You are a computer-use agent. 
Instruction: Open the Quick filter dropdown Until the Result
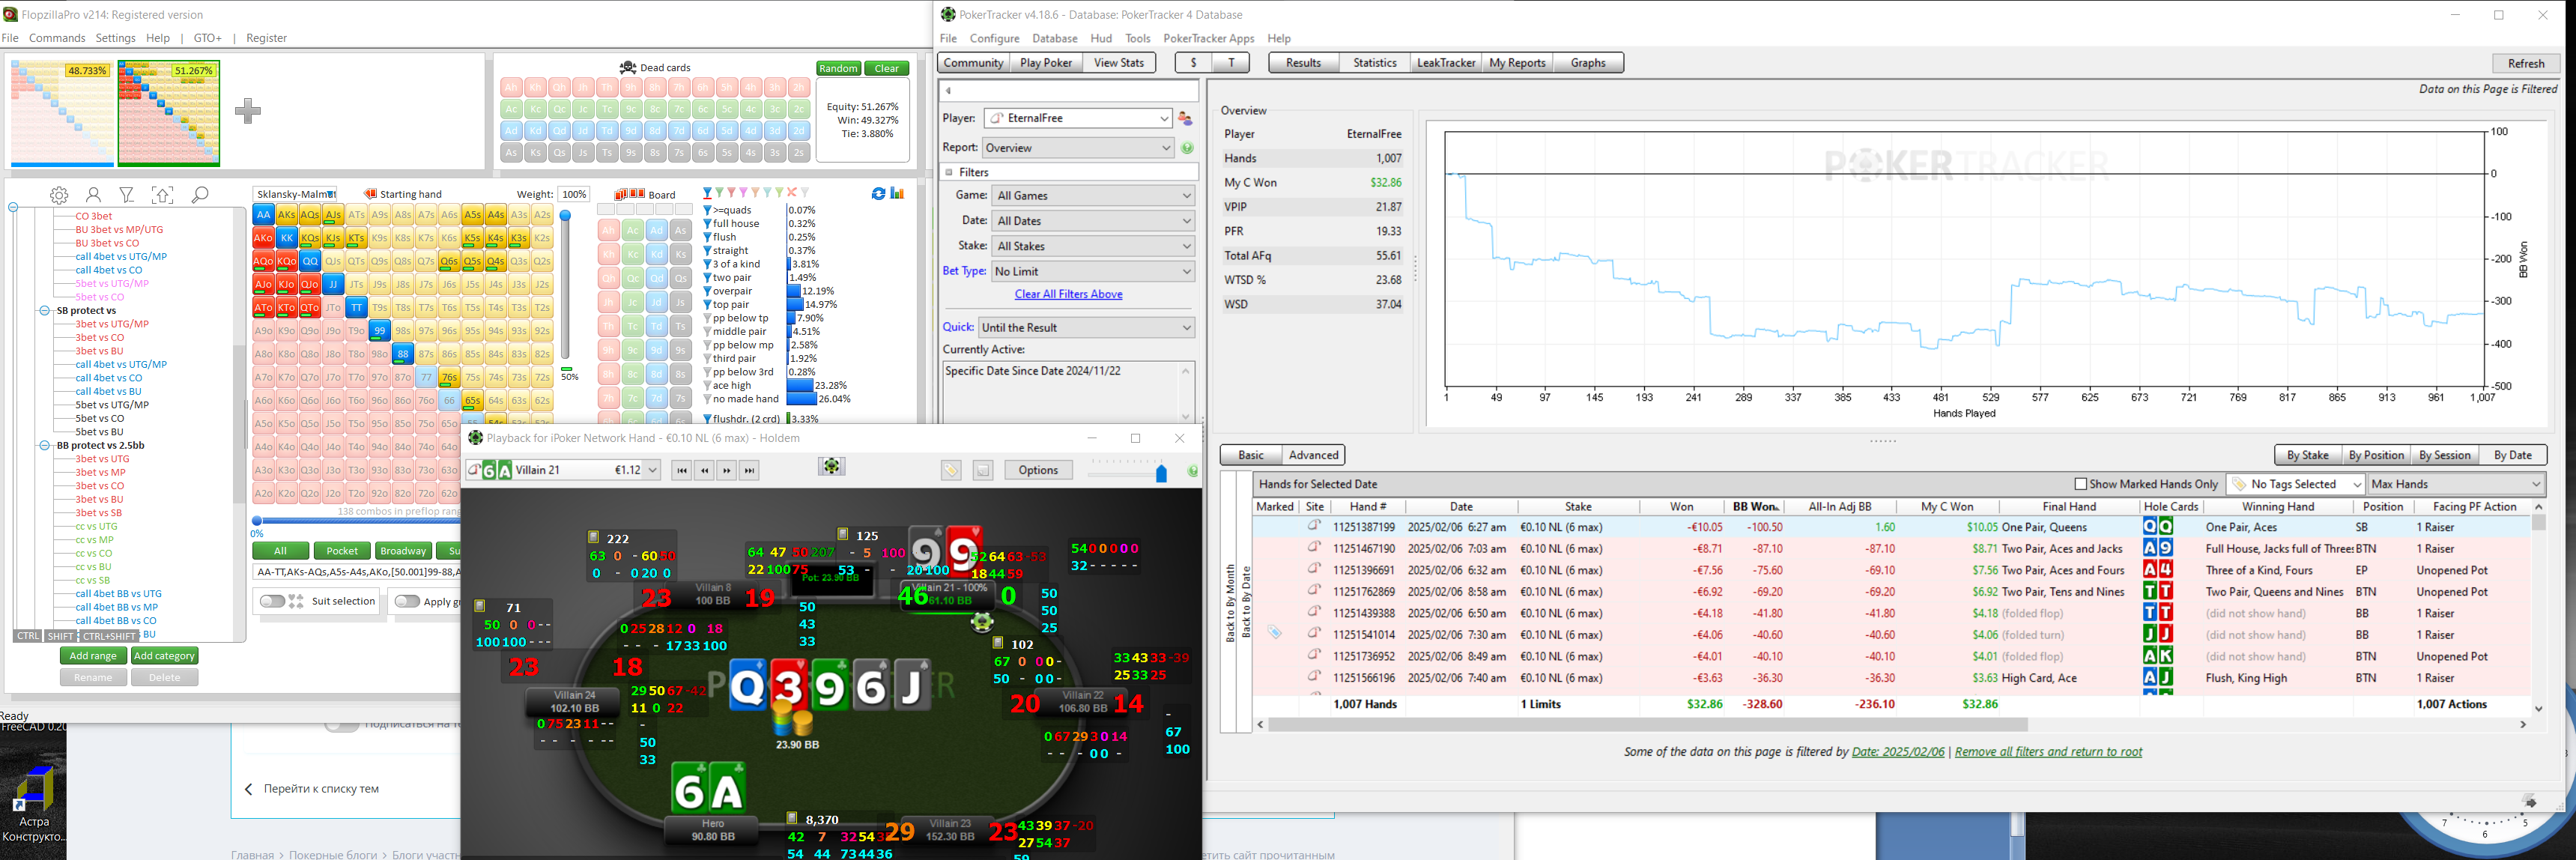[x=1086, y=328]
